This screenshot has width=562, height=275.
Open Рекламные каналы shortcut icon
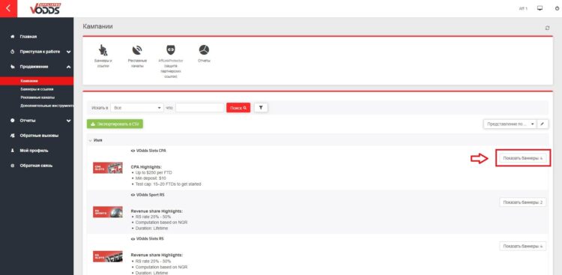point(137,50)
